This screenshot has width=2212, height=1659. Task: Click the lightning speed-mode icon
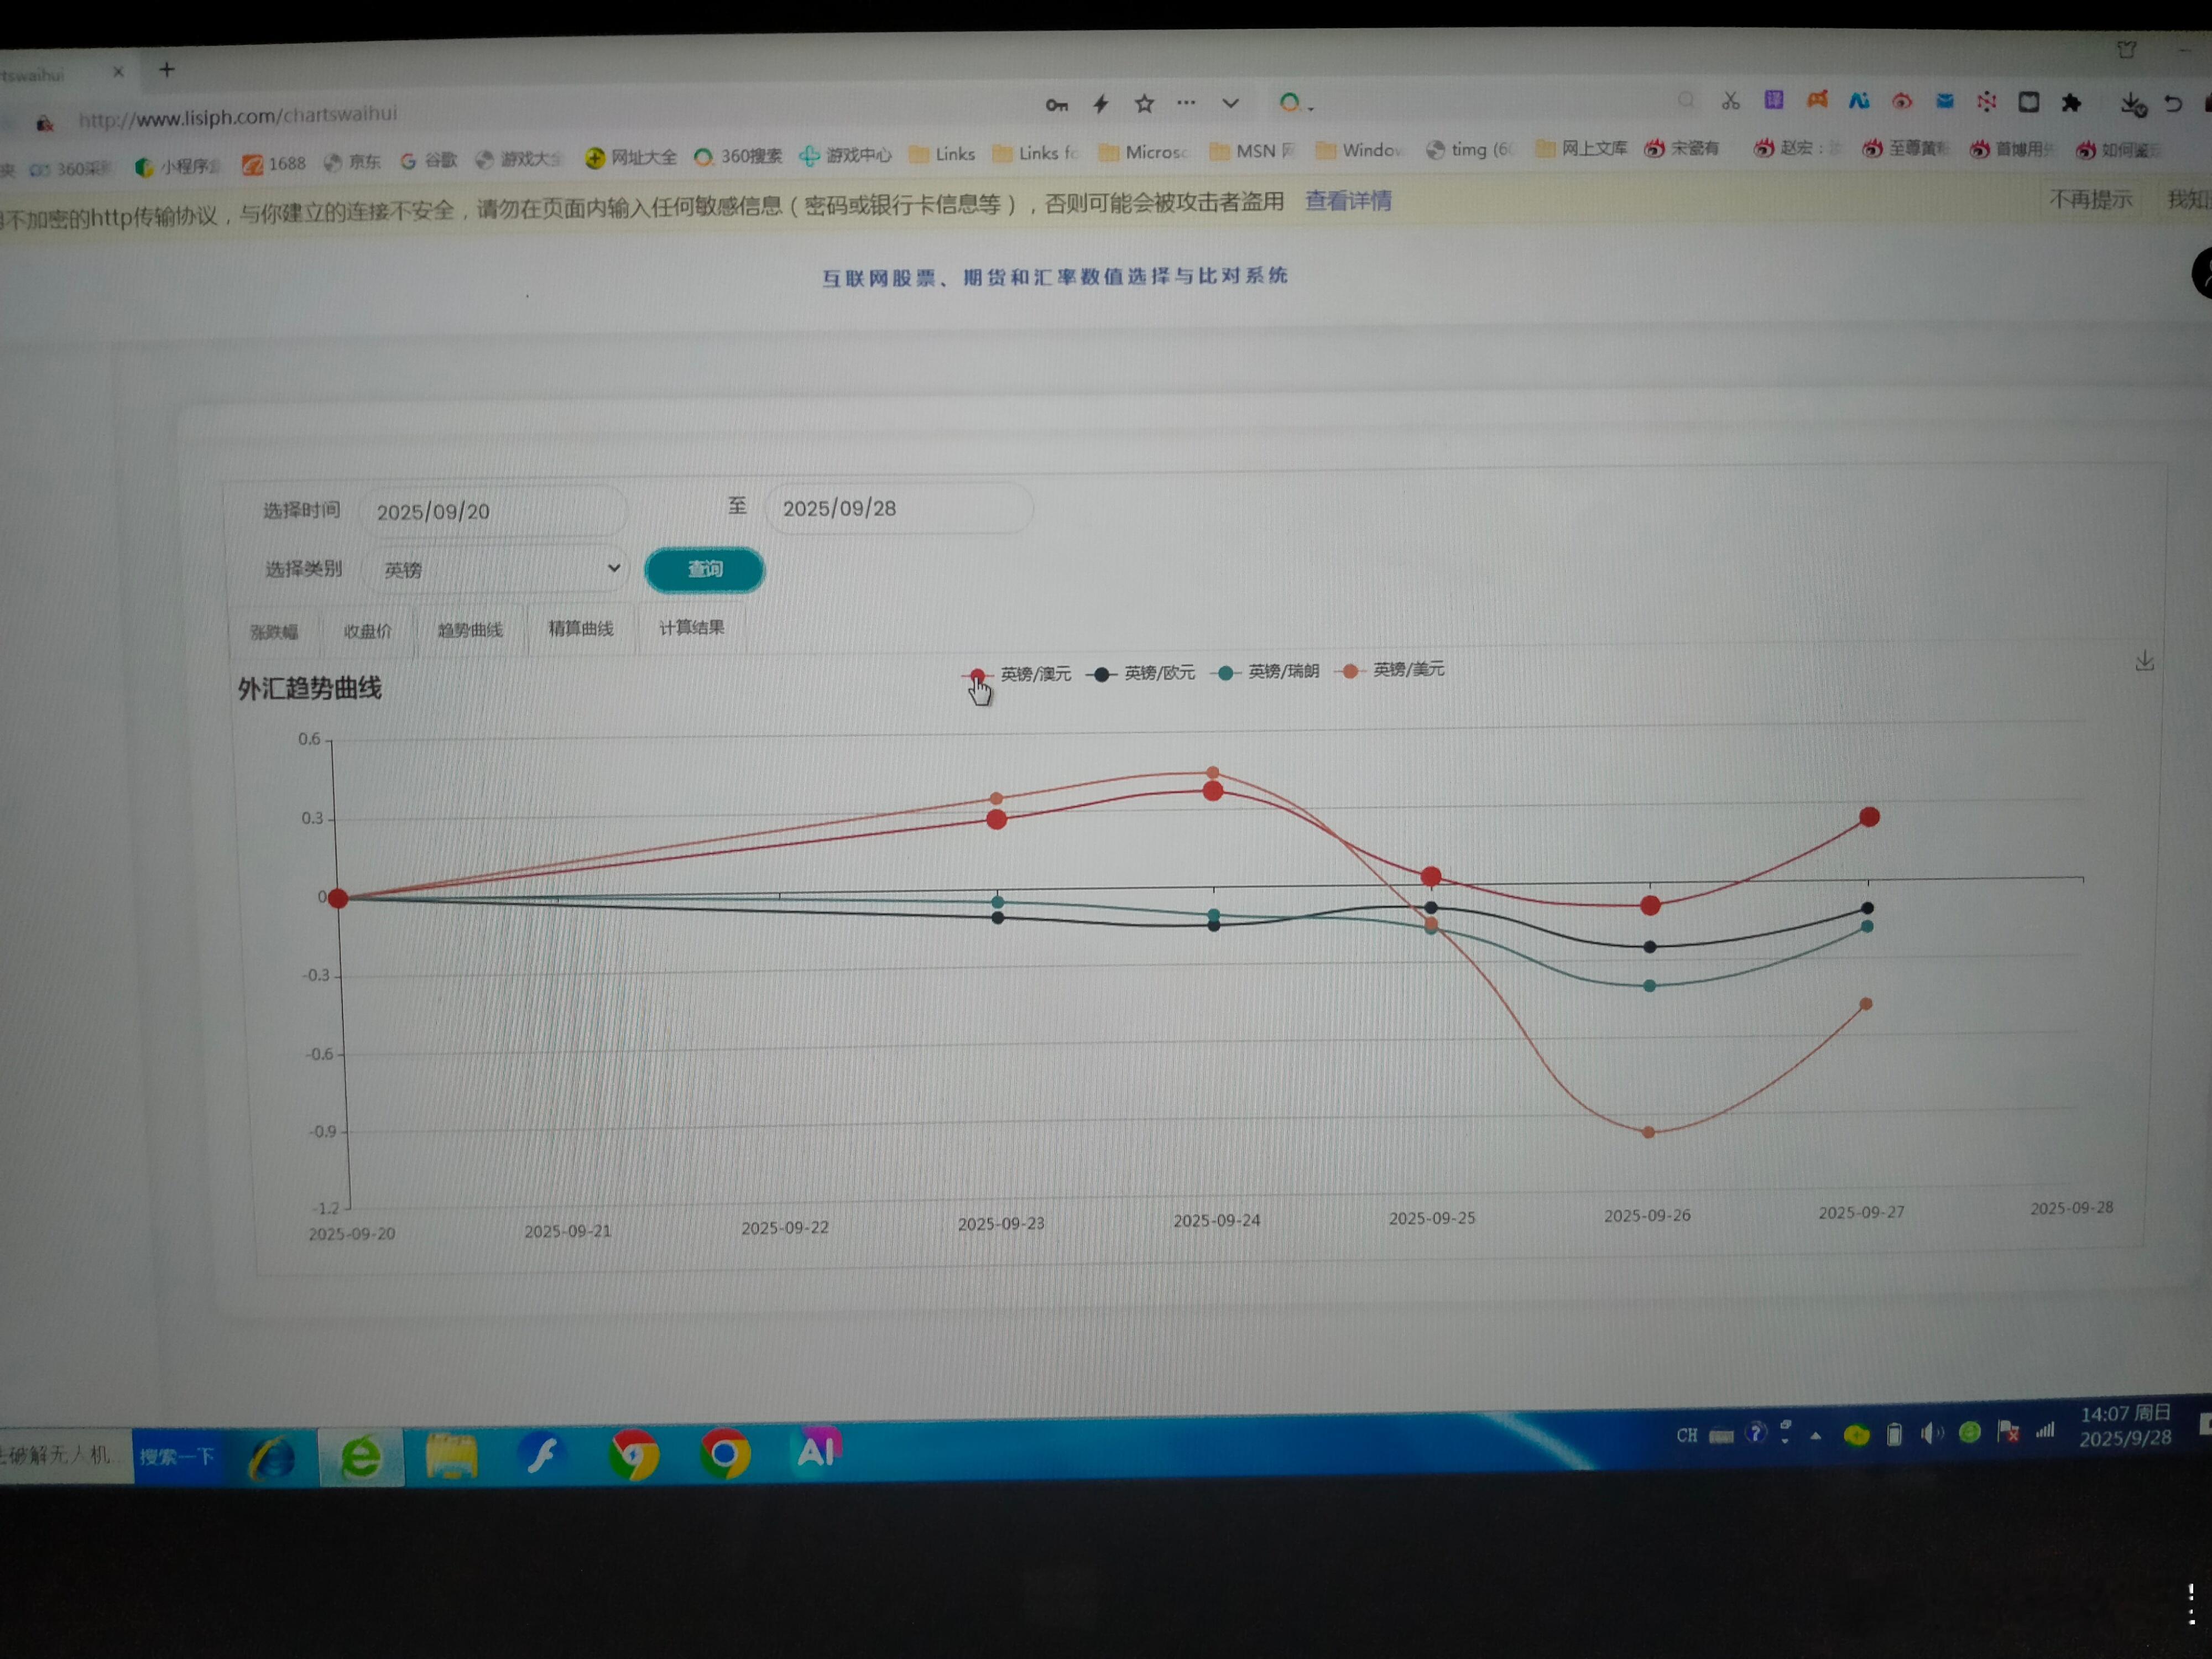1101,104
